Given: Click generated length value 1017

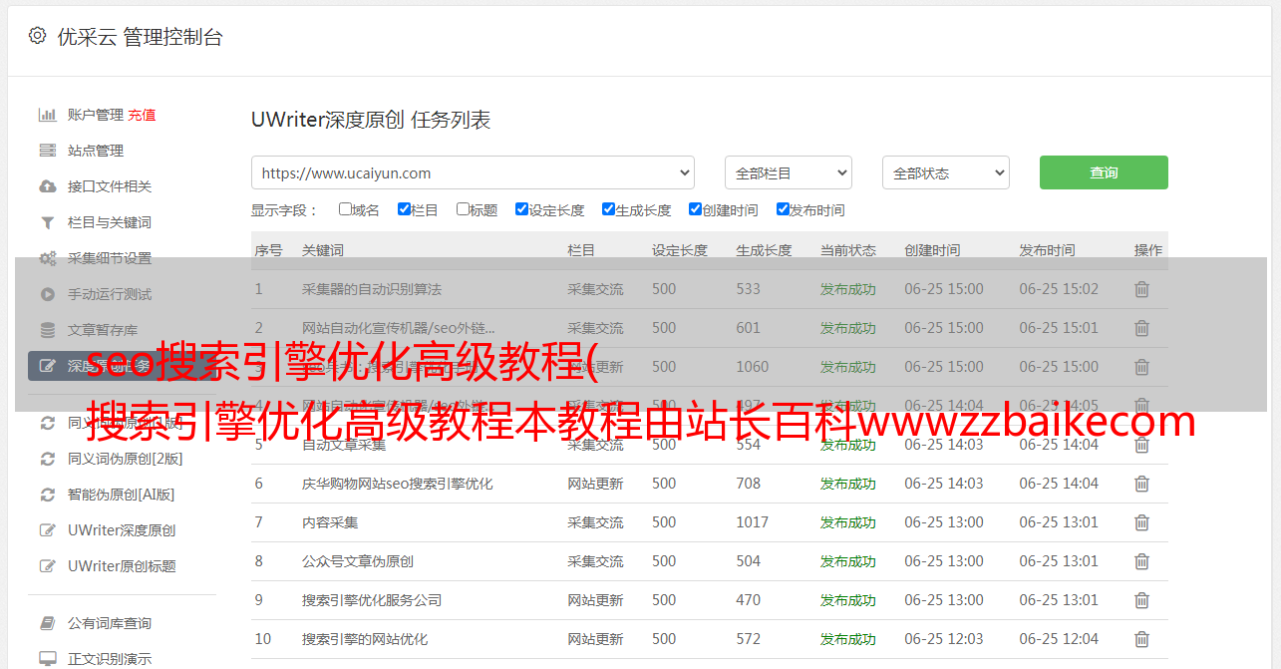Looking at the screenshot, I should (753, 522).
